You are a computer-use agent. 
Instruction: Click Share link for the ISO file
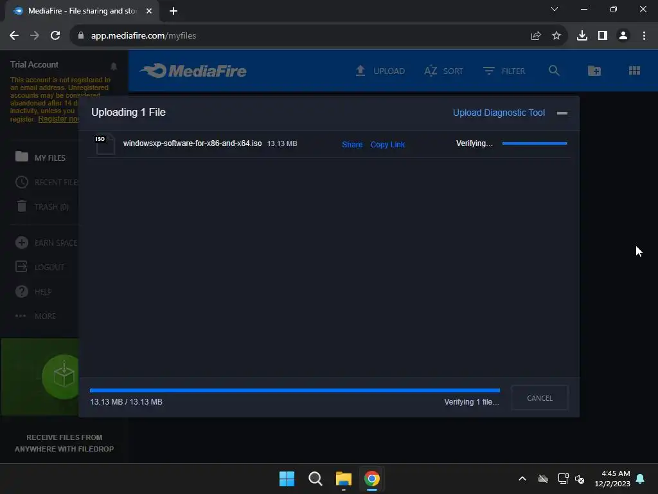pyautogui.click(x=352, y=145)
